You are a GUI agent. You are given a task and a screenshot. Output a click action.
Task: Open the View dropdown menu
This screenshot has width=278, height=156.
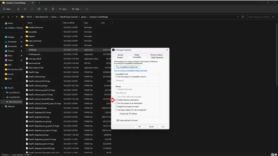(x=76, y=9)
